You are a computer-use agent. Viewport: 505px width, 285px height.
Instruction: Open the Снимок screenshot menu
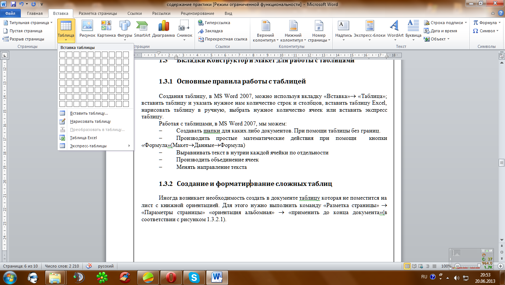185,31
